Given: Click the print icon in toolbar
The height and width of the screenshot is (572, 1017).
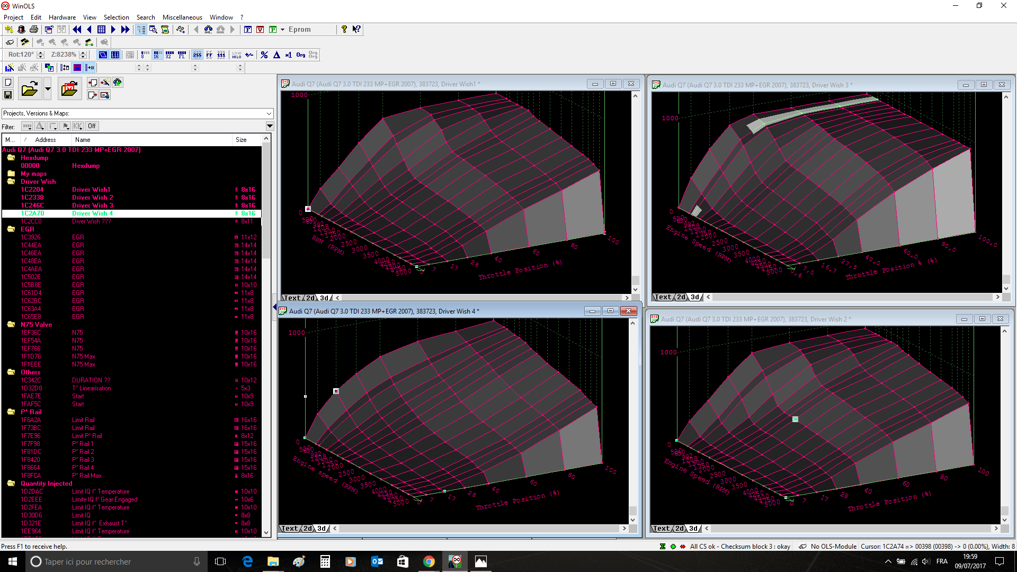Looking at the screenshot, I should click(x=34, y=30).
